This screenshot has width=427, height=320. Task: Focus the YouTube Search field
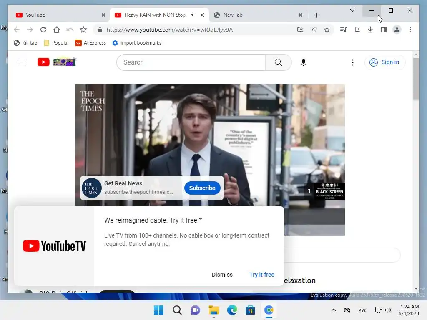191,62
